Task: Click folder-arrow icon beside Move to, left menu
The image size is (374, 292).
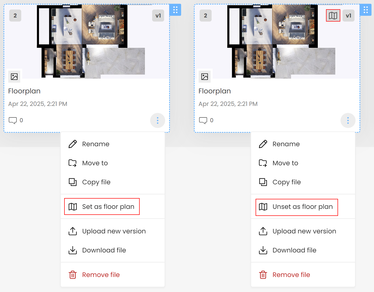Action: click(x=73, y=163)
